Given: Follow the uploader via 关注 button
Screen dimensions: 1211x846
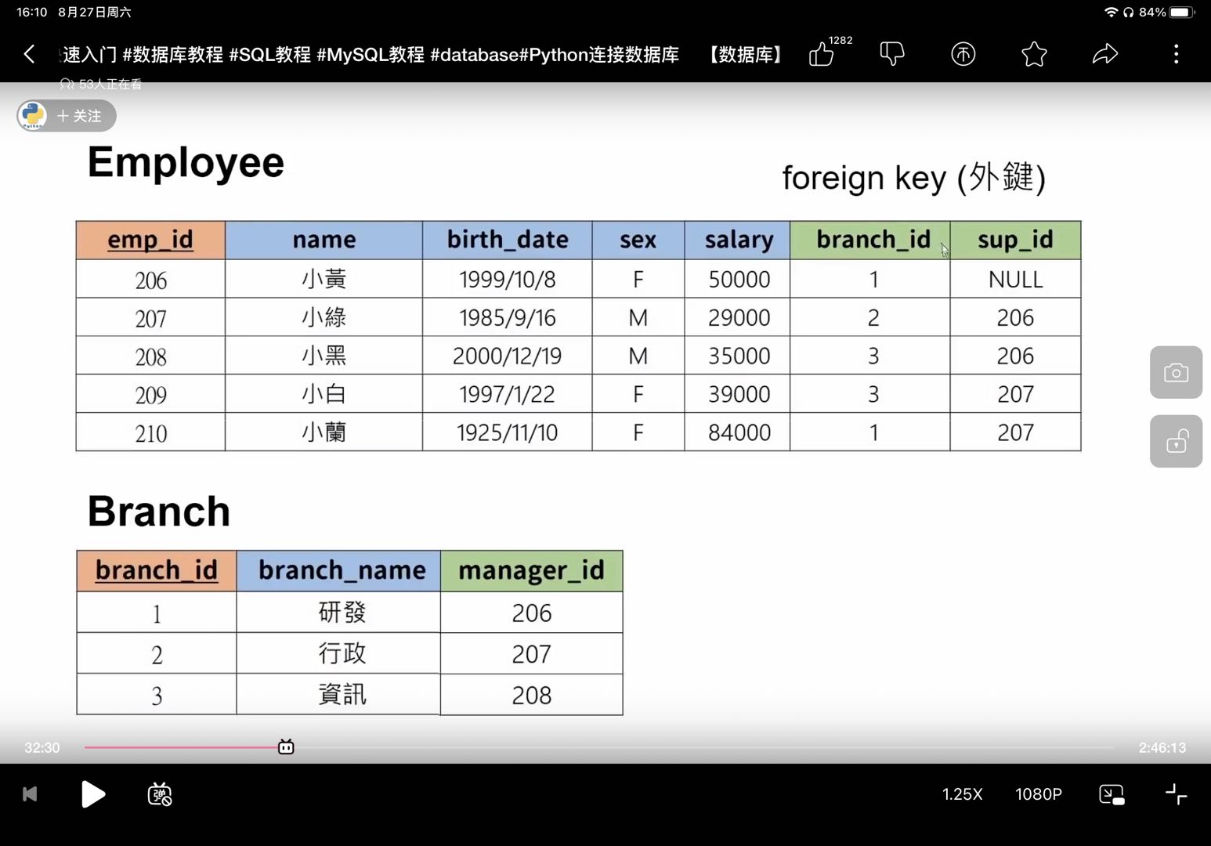Looking at the screenshot, I should [79, 116].
